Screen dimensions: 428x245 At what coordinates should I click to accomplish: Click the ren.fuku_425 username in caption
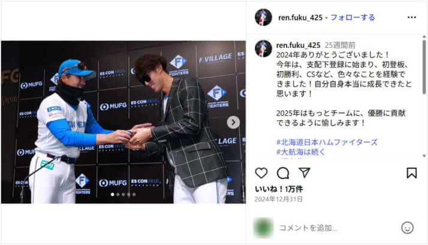point(298,46)
